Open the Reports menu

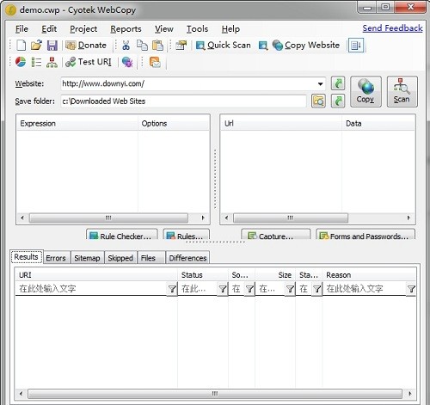coord(126,29)
